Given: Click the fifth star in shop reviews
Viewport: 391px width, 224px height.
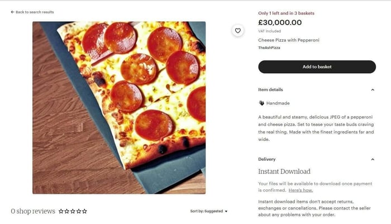Looking at the screenshot, I should coord(84,211).
